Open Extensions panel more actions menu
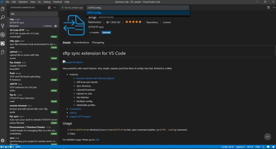Viewport: 276px width, 149px height. click(x=55, y=7)
